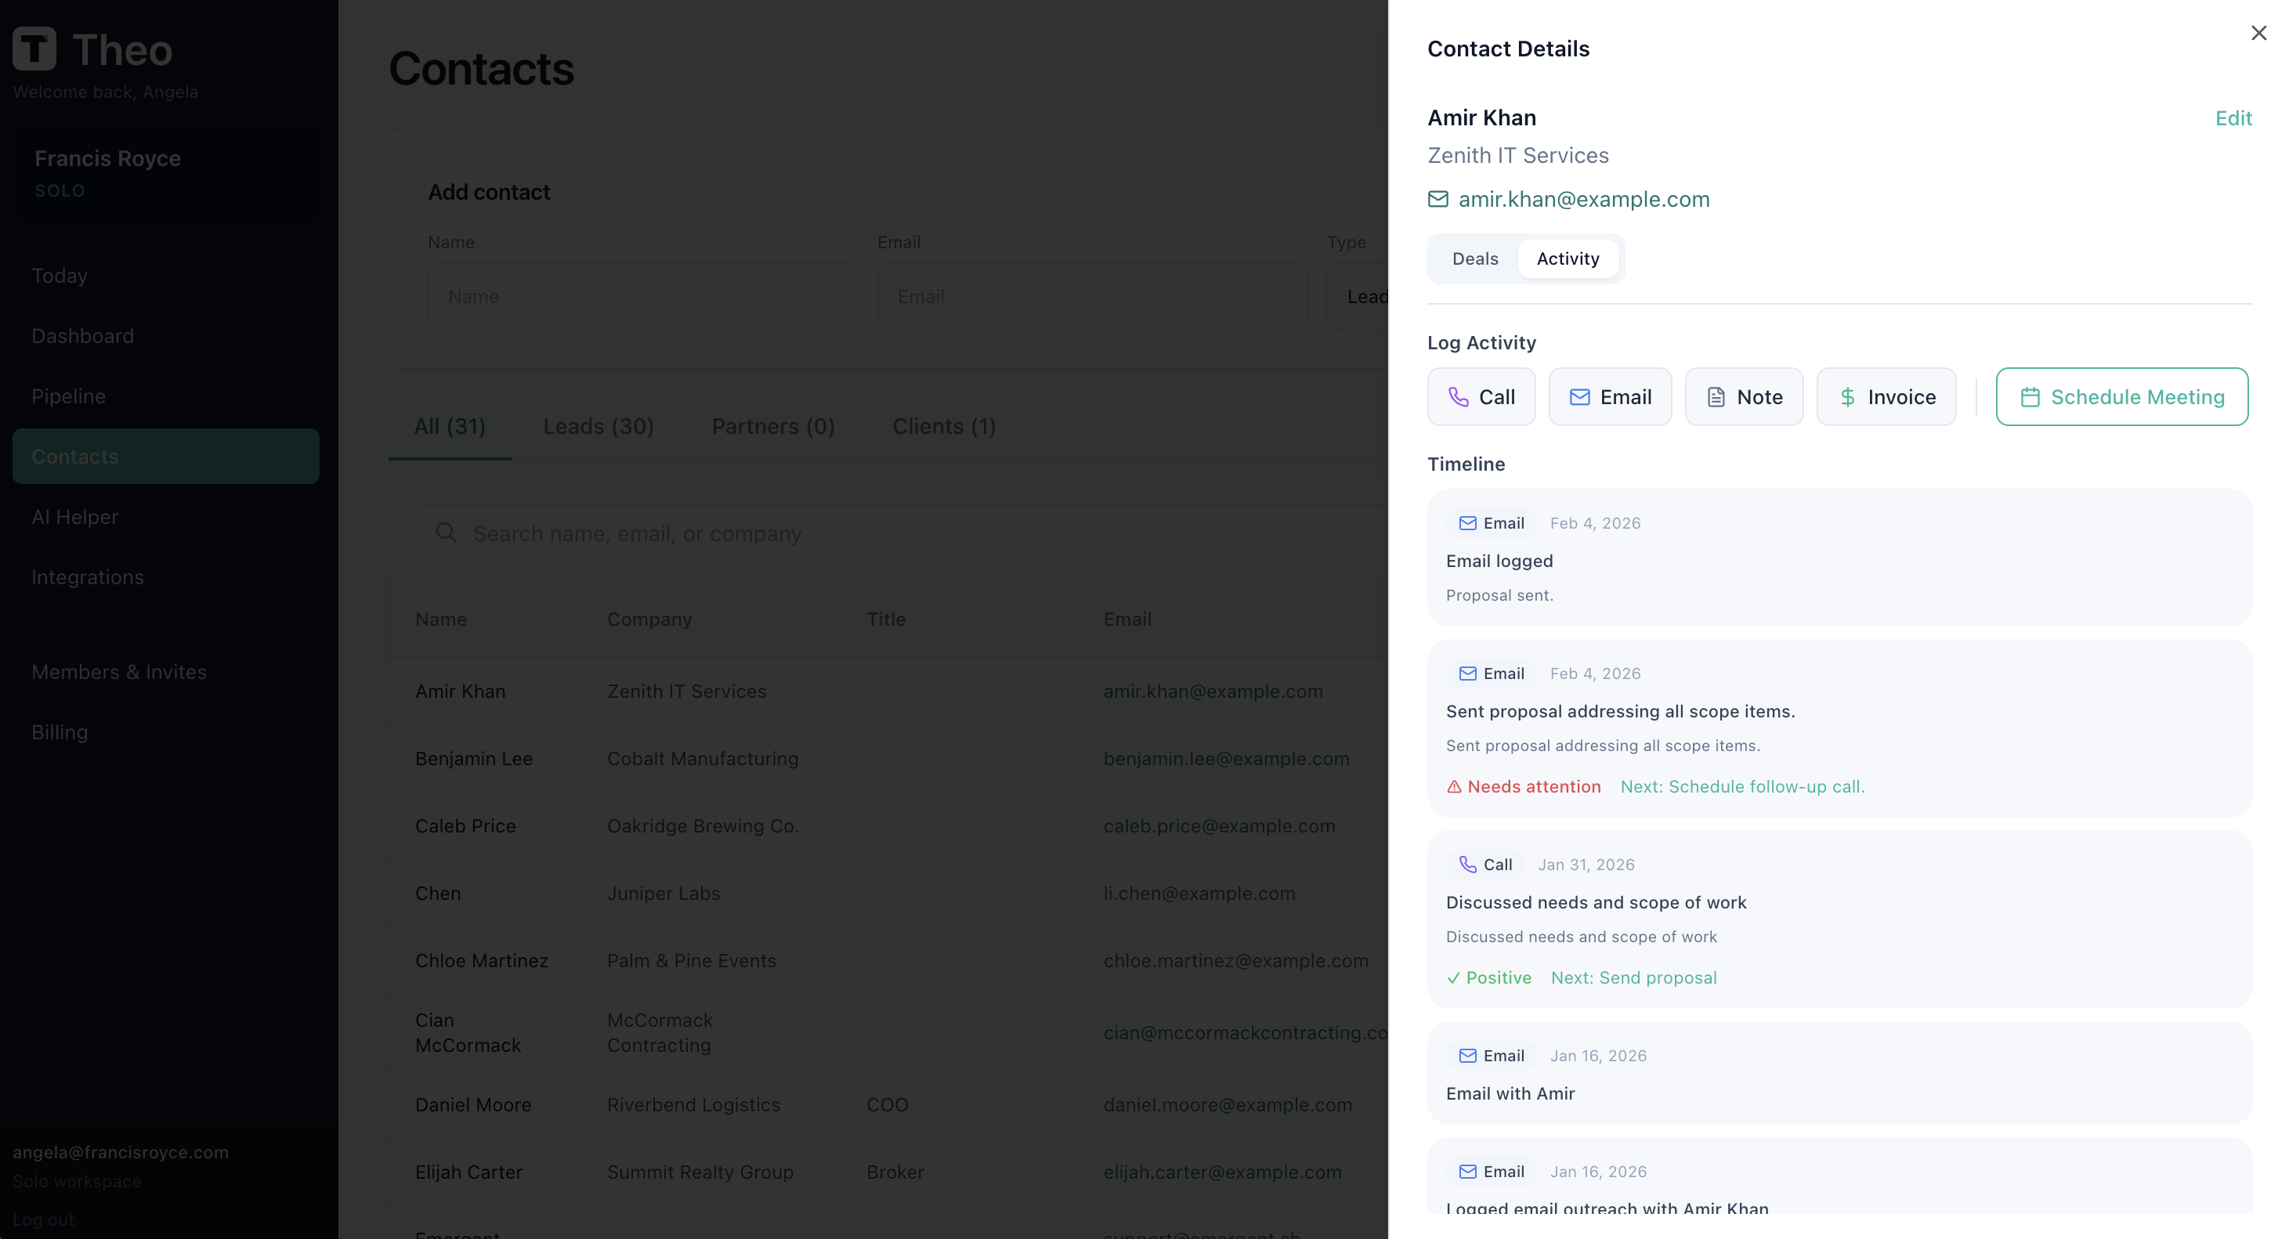Edit Amir Khan's contact details

2232,118
